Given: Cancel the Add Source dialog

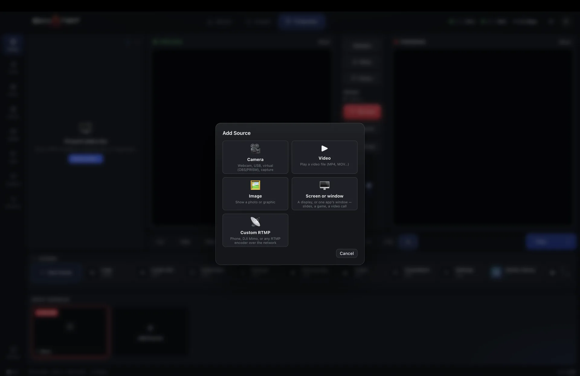Looking at the screenshot, I should pos(346,253).
